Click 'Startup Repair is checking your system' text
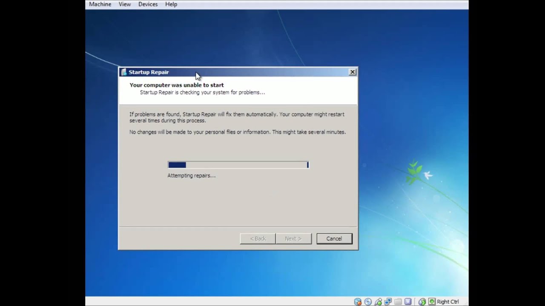The height and width of the screenshot is (306, 545). [202, 92]
